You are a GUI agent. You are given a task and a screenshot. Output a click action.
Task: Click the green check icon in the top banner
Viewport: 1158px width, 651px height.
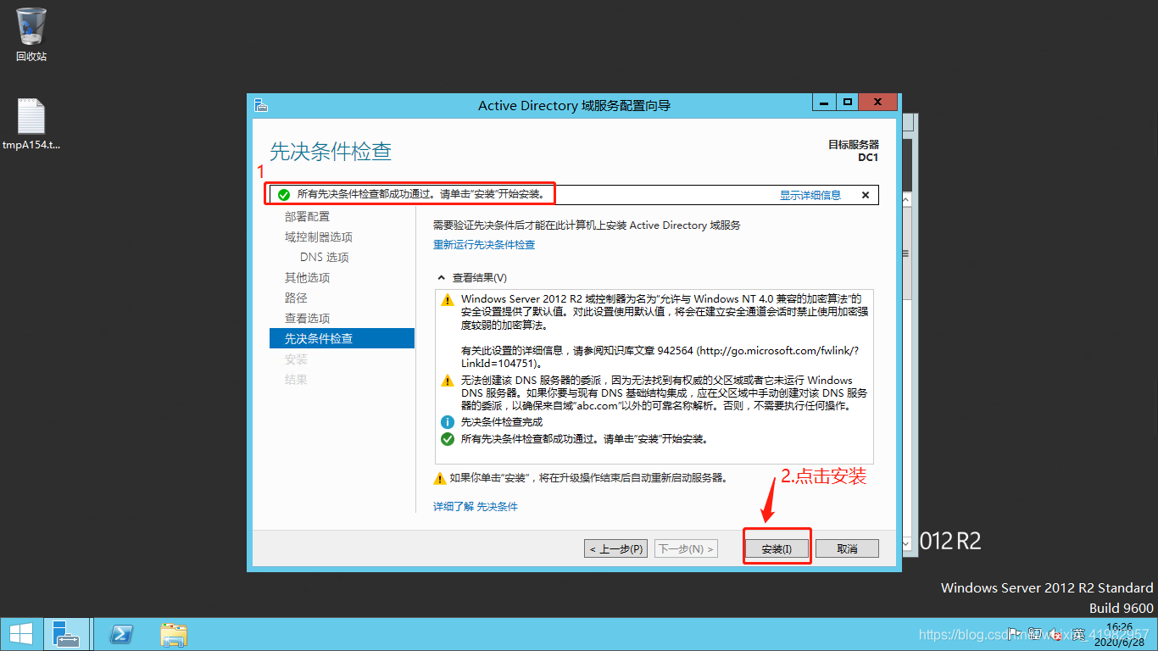[x=284, y=195]
